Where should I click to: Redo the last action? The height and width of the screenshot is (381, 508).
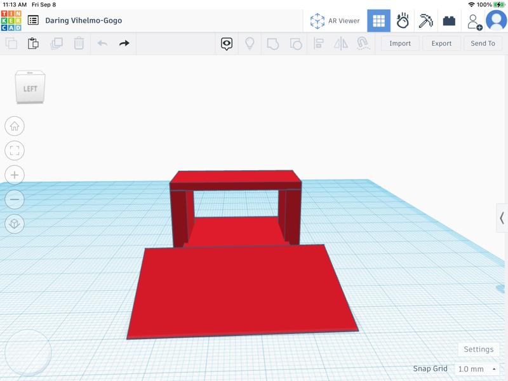point(124,43)
